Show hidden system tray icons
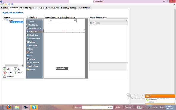 pos(144,107)
